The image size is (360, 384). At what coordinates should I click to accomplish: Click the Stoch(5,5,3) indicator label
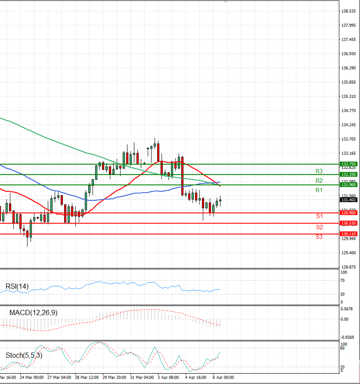pyautogui.click(x=24, y=355)
